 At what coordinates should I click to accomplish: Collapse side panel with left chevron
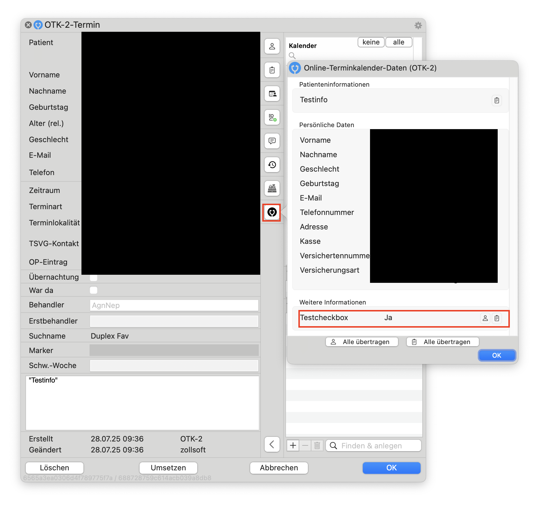[x=272, y=444]
